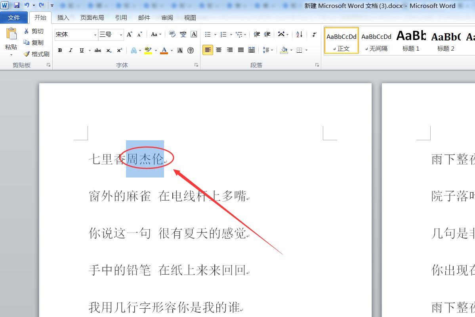475x317 pixels.
Task: Click the Asian Layout icon
Action: (281, 34)
